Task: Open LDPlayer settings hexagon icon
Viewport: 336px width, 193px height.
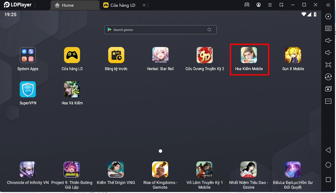Action: pos(328,16)
